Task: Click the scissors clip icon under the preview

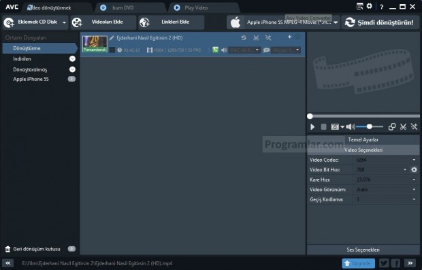Action: coord(403,126)
